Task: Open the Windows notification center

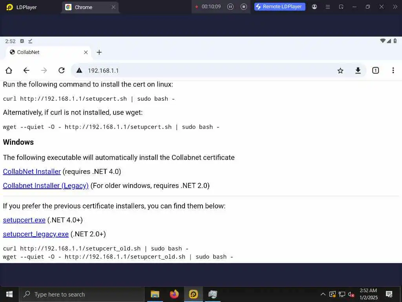Action: click(389, 294)
